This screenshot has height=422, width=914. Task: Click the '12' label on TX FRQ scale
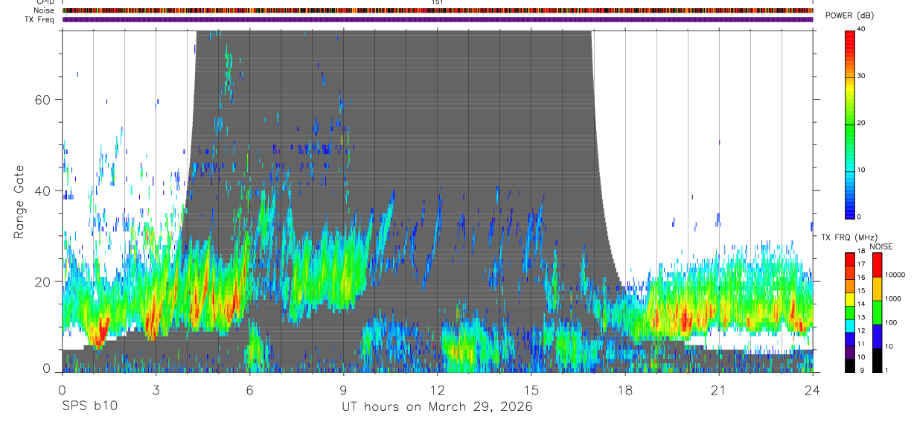(860, 330)
